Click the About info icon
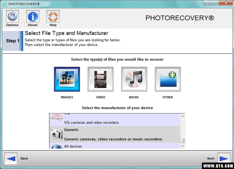Screen dimensions: 234x169 pos(33,16)
